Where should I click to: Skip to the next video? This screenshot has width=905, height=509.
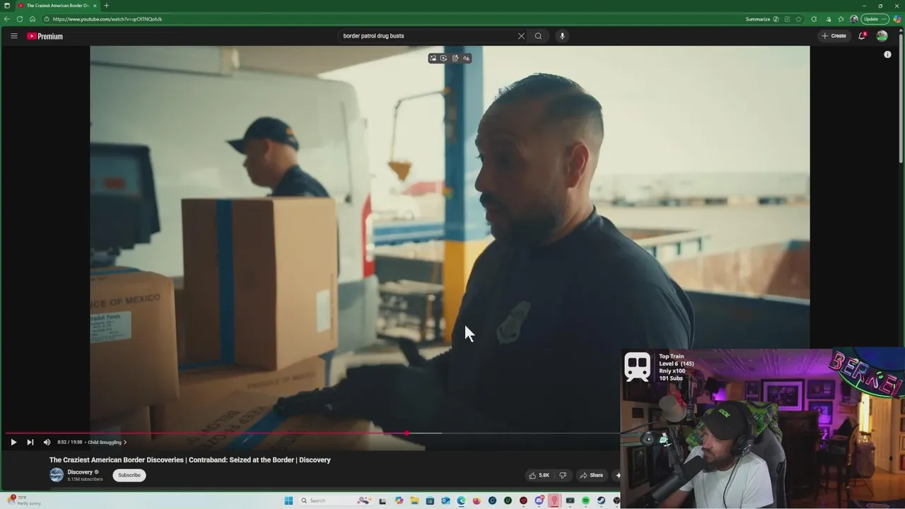point(30,443)
